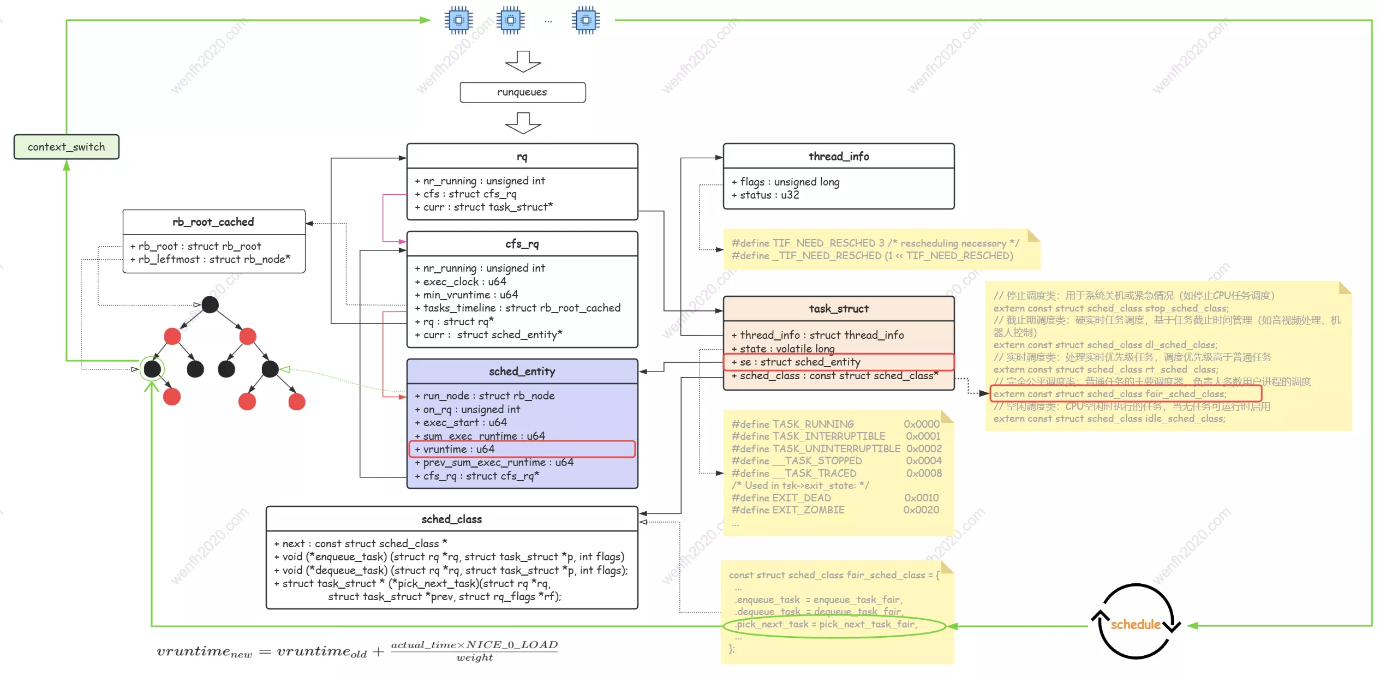Click the rightmost CPU chip icon

[586, 21]
